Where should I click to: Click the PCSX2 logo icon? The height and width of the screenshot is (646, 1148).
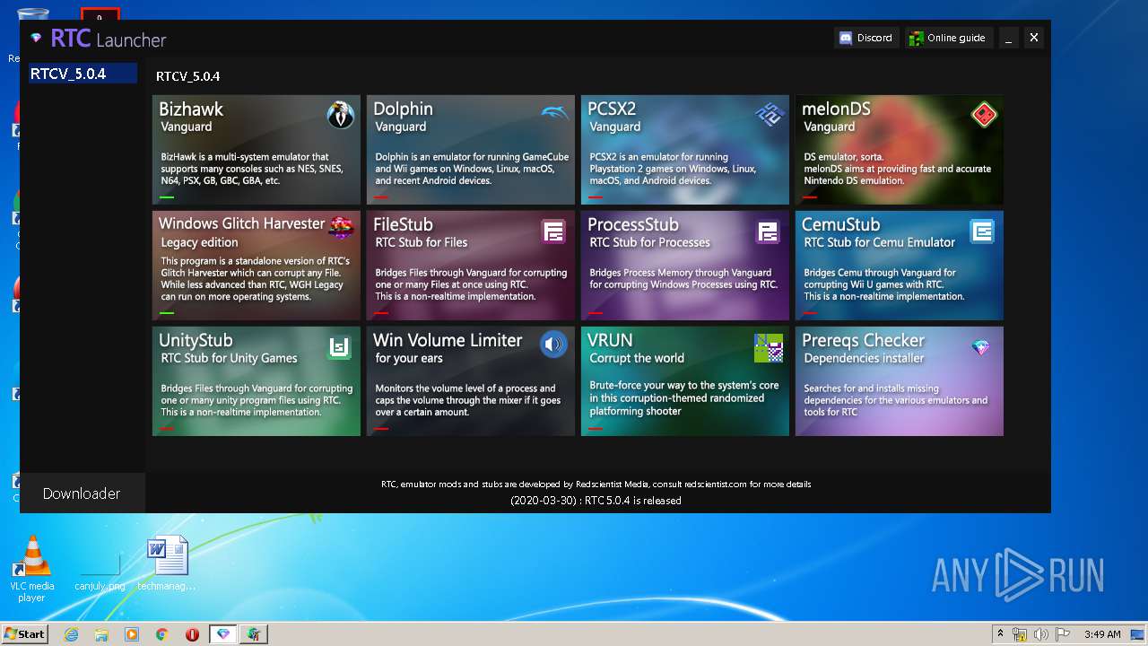pyautogui.click(x=769, y=114)
